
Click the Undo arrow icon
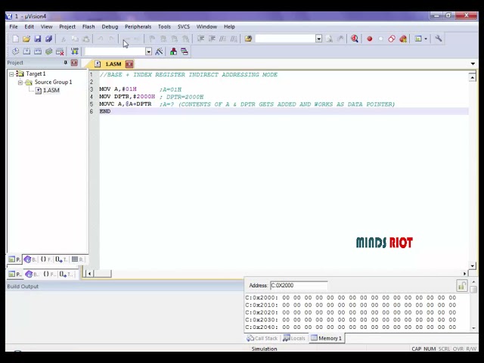(101, 39)
